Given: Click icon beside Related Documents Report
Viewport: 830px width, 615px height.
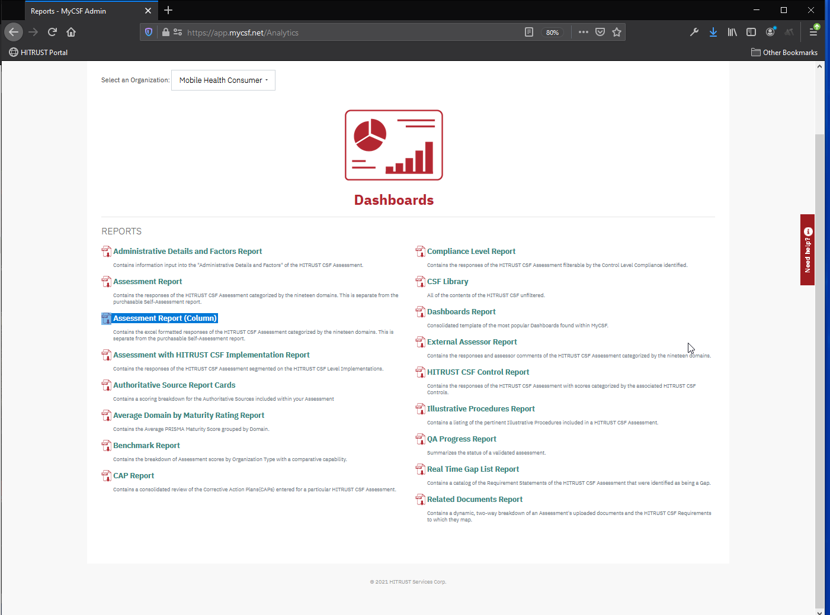Looking at the screenshot, I should (x=421, y=500).
